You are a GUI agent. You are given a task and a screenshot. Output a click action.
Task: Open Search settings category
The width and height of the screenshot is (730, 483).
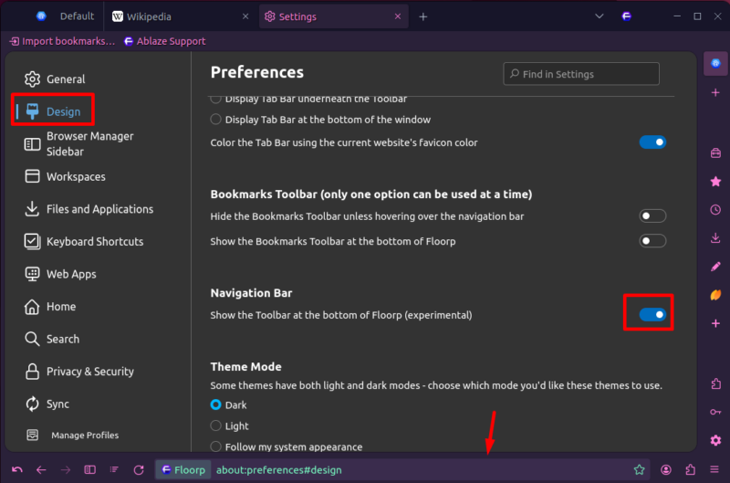[52, 339]
